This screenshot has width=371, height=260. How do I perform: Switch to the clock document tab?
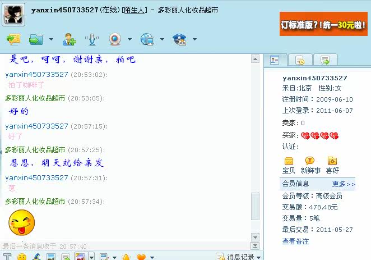(300, 60)
